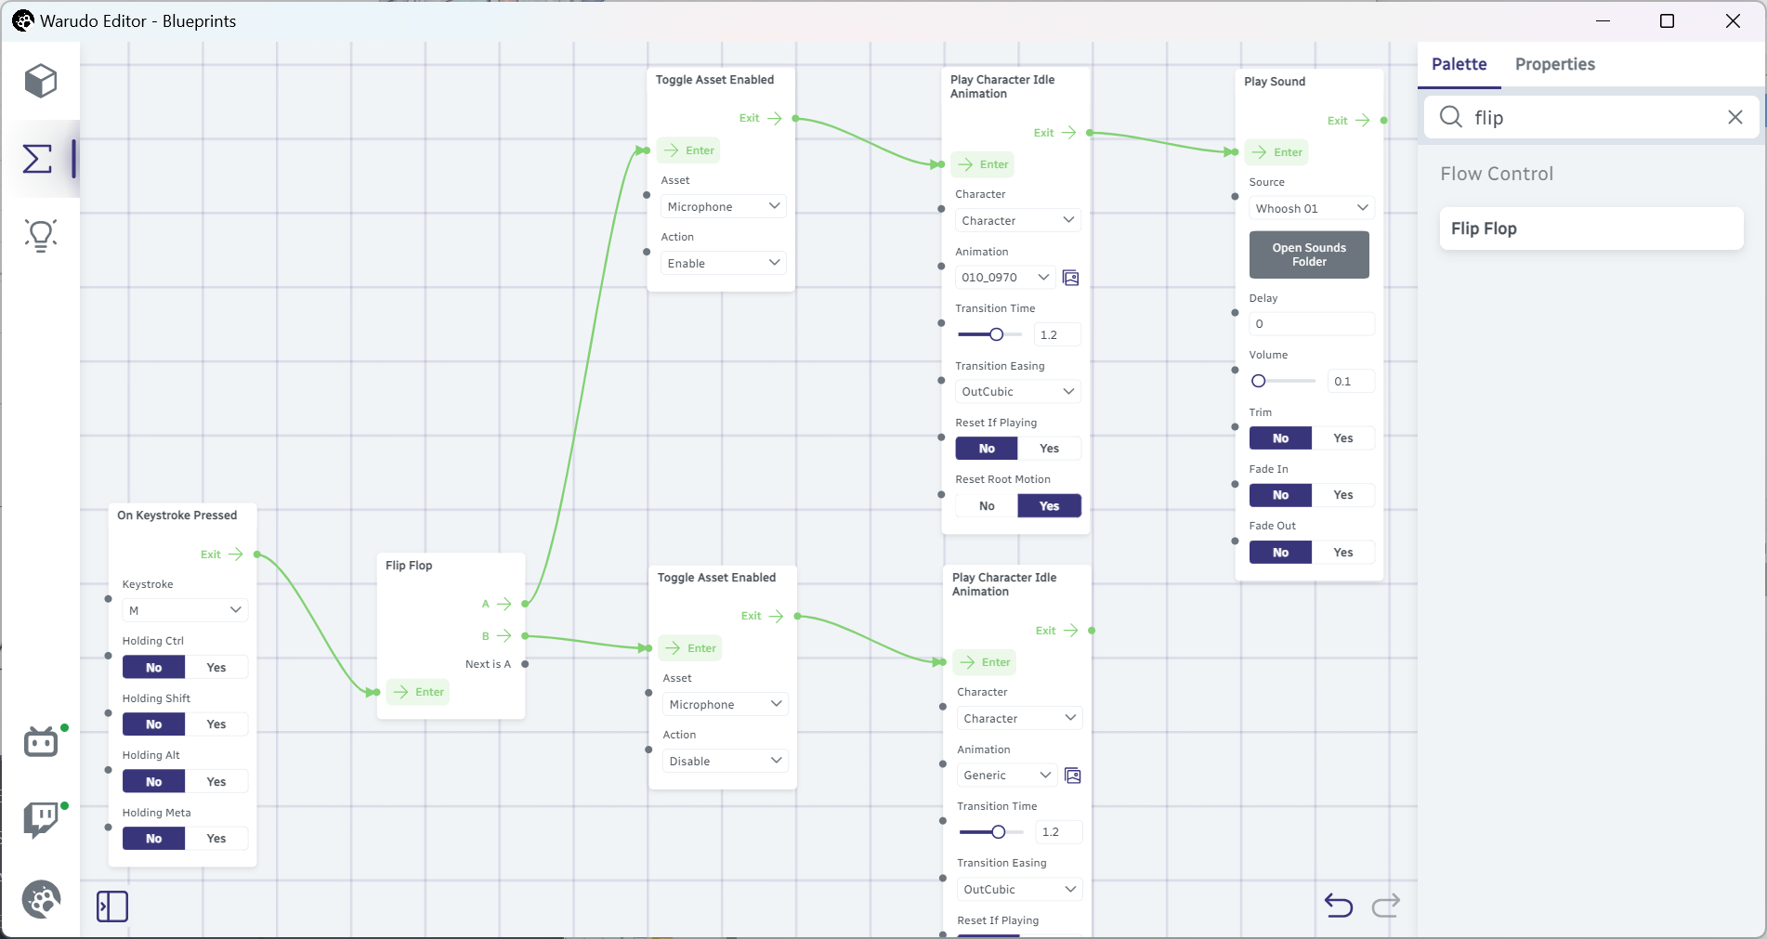This screenshot has width=1767, height=939.
Task: Click the search magnifier icon in Palette
Action: click(x=1451, y=117)
